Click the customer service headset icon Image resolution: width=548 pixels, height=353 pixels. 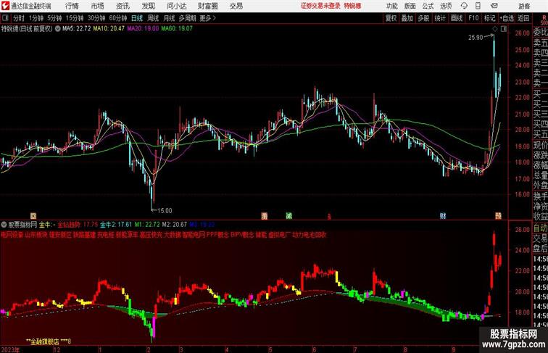point(464,6)
